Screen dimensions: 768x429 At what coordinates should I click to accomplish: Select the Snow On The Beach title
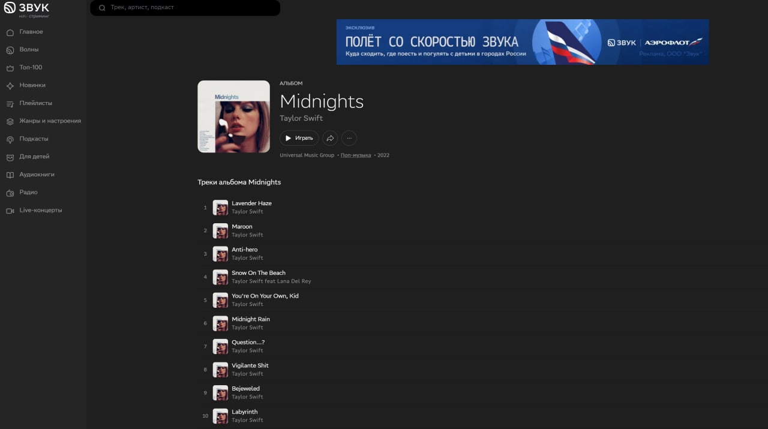click(259, 273)
